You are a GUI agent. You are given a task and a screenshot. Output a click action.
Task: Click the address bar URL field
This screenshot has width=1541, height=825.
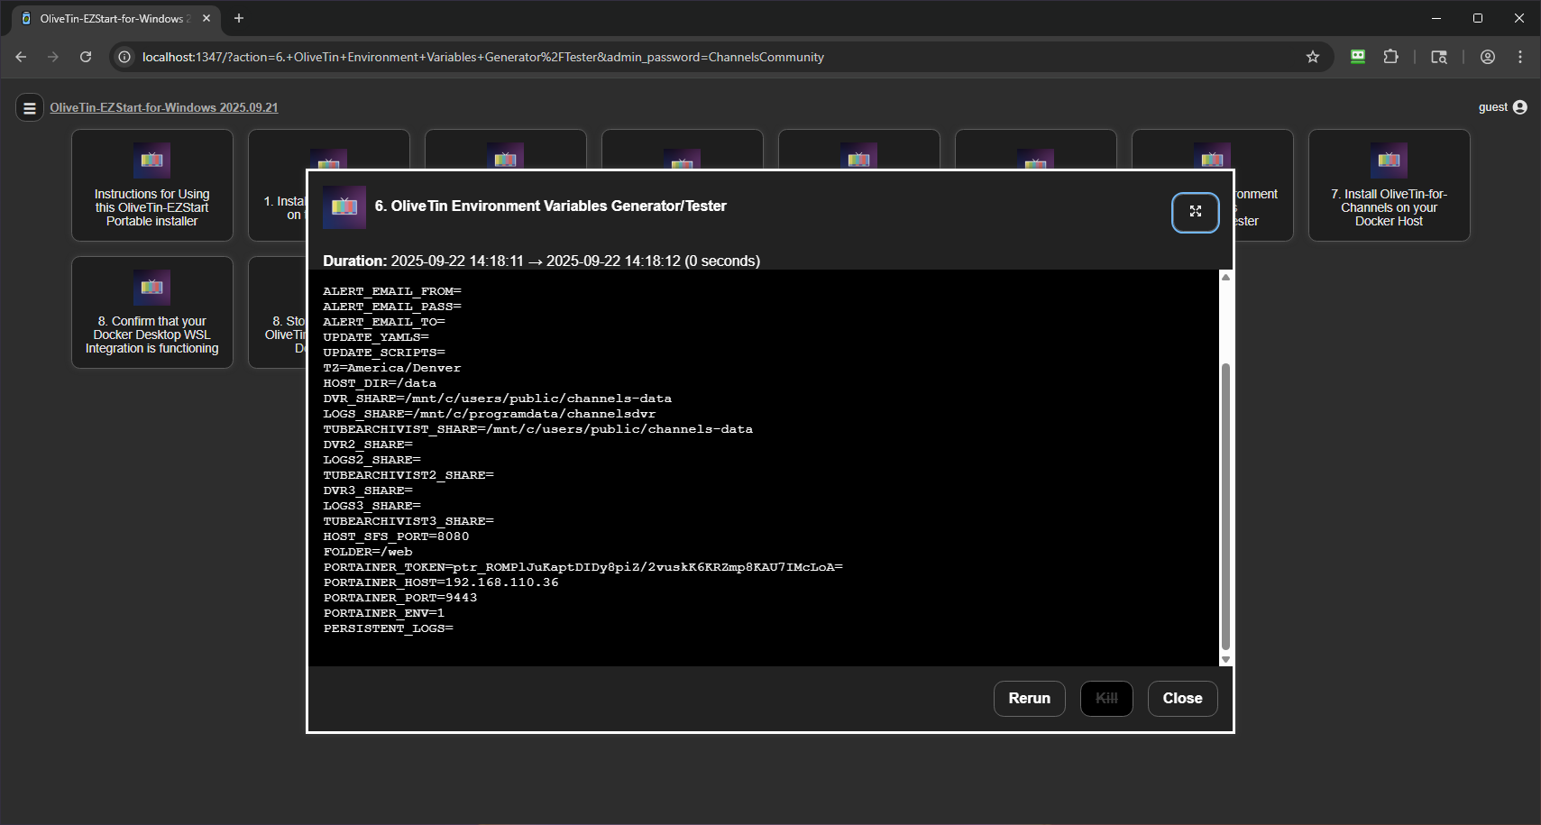631,57
